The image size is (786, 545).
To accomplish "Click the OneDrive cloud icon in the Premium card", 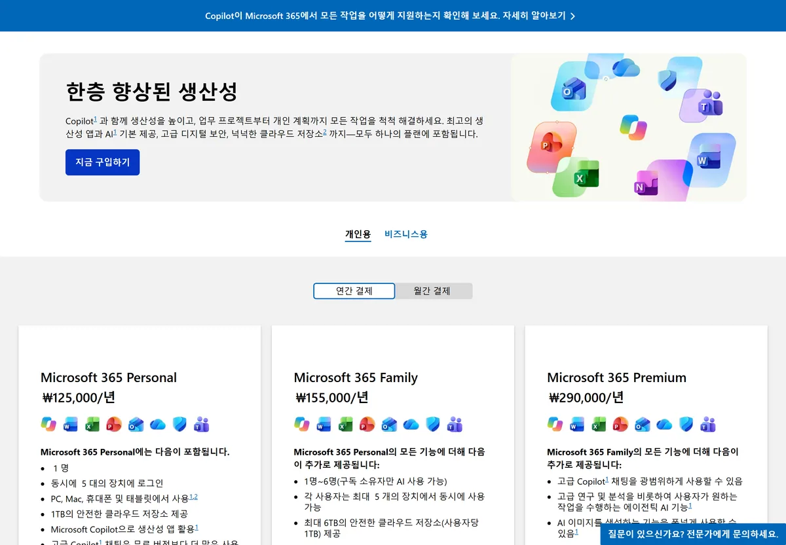I will [x=664, y=424].
